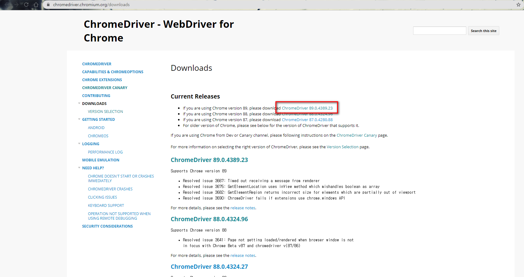The image size is (524, 277).
Task: Open release notes link for version 89
Action: (x=243, y=208)
